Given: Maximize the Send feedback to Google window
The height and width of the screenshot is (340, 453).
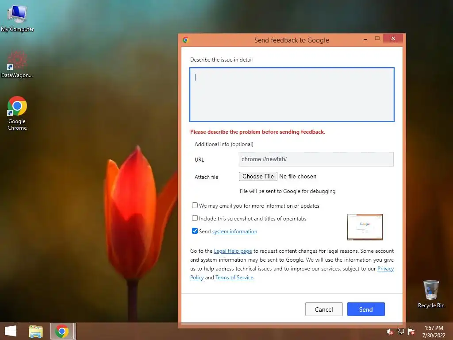Looking at the screenshot, I should point(377,39).
